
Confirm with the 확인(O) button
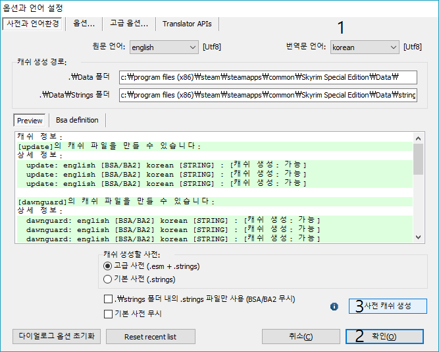click(384, 336)
